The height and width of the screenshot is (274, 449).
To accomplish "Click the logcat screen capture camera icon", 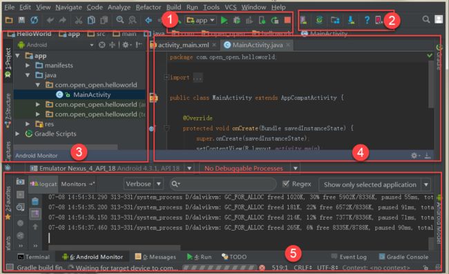I will tap(20, 182).
